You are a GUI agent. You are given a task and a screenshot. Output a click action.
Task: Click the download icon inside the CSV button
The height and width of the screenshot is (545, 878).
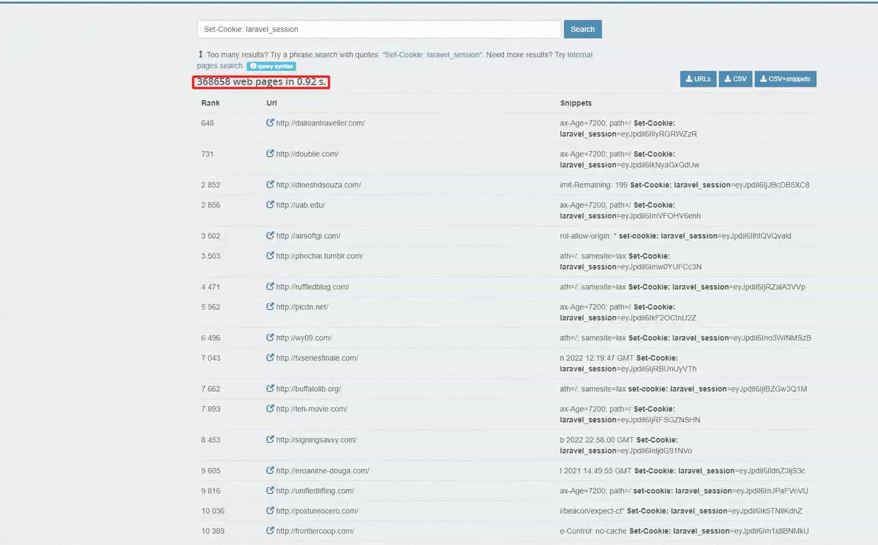click(727, 79)
